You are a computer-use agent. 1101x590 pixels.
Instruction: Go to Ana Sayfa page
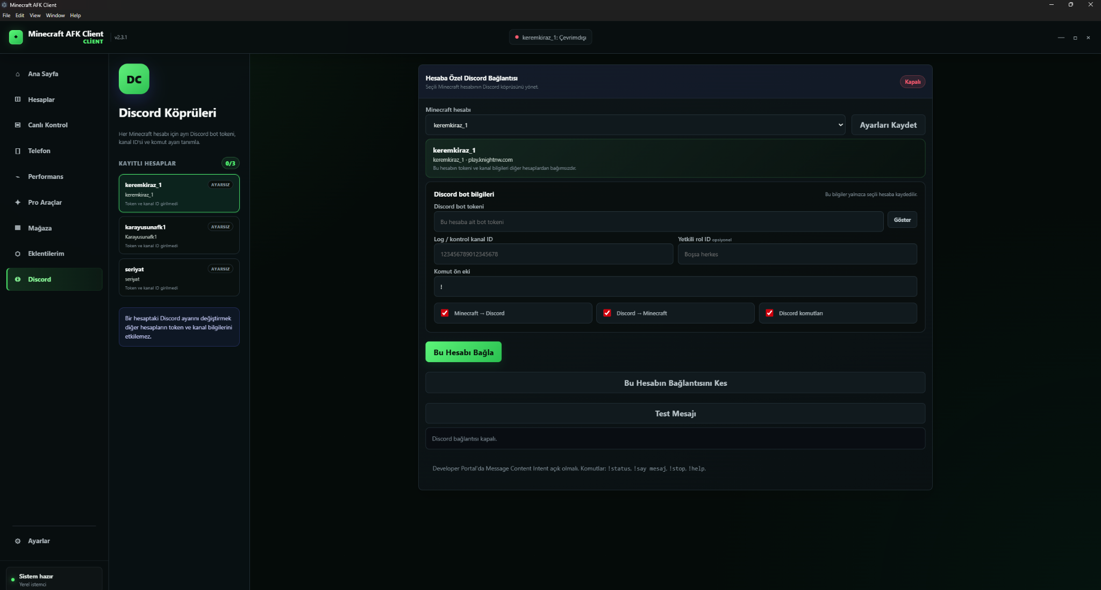coord(54,74)
